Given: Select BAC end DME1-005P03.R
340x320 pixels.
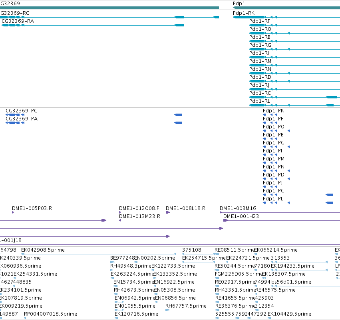Looking at the screenshot, I should 32,208.
